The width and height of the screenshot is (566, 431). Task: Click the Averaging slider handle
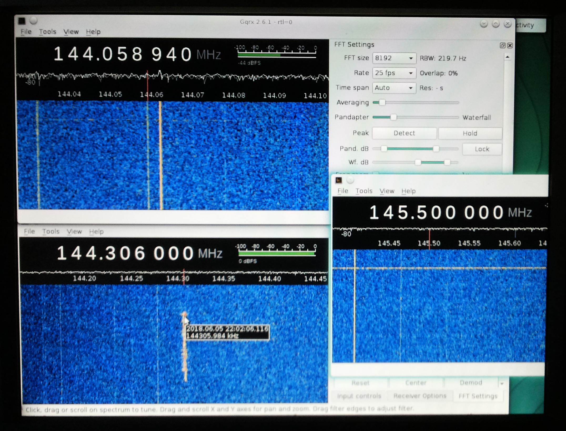point(382,102)
